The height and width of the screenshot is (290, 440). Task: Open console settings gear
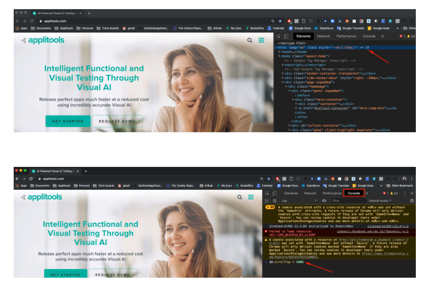pyautogui.click(x=412, y=201)
